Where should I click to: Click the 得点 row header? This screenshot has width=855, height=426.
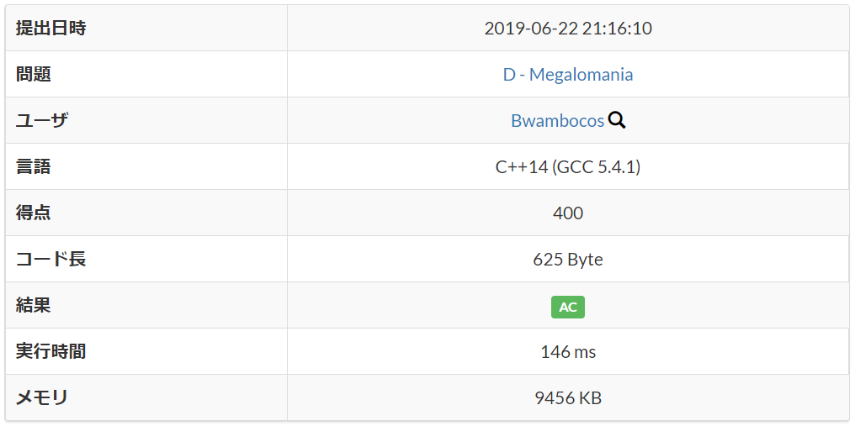[34, 213]
